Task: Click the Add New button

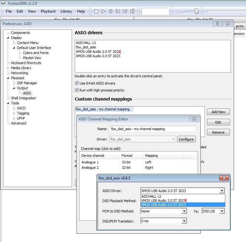Action: point(218,112)
